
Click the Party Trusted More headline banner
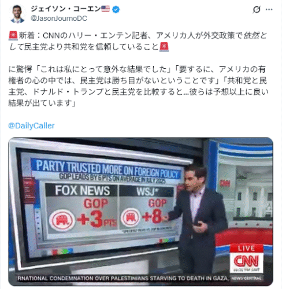pyautogui.click(x=106, y=169)
